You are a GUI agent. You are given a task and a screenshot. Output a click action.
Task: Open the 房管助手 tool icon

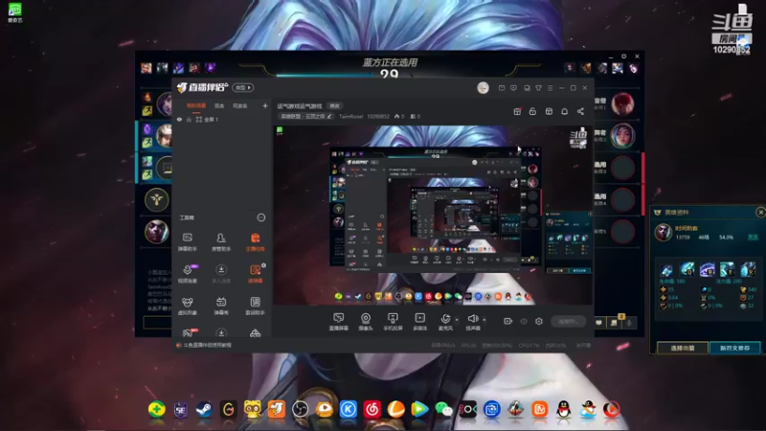pos(221,242)
